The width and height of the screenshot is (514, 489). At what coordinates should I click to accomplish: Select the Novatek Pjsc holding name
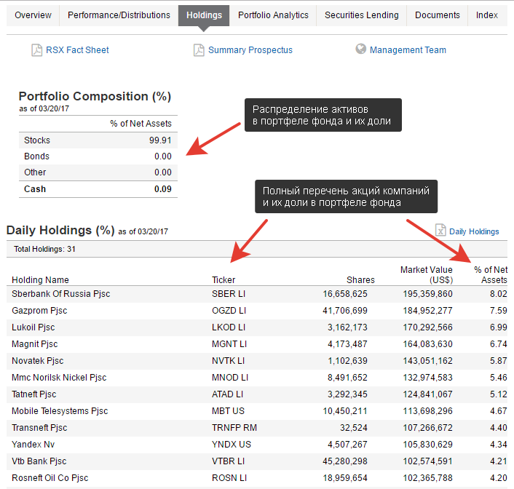coord(38,361)
